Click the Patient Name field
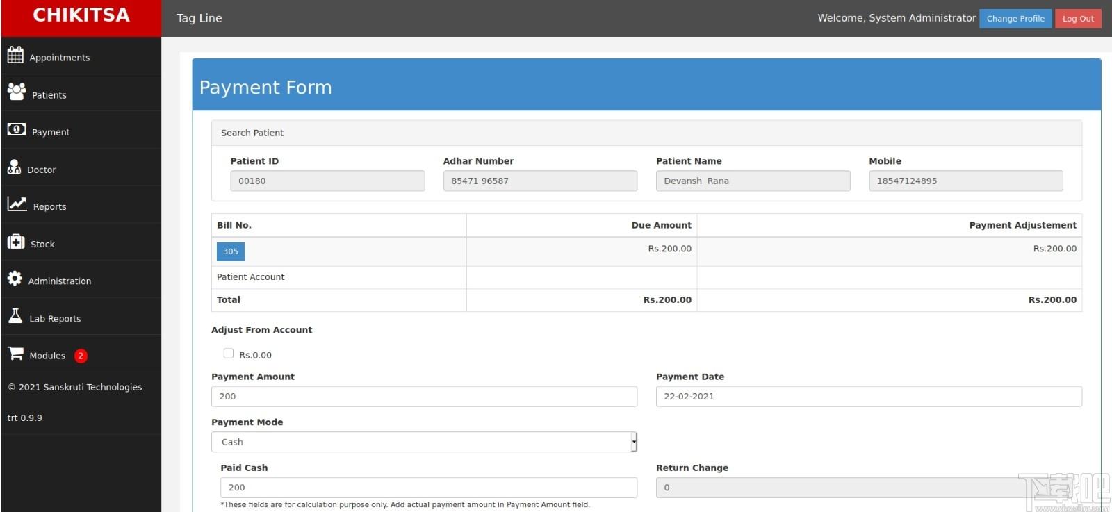1112x512 pixels. (753, 181)
